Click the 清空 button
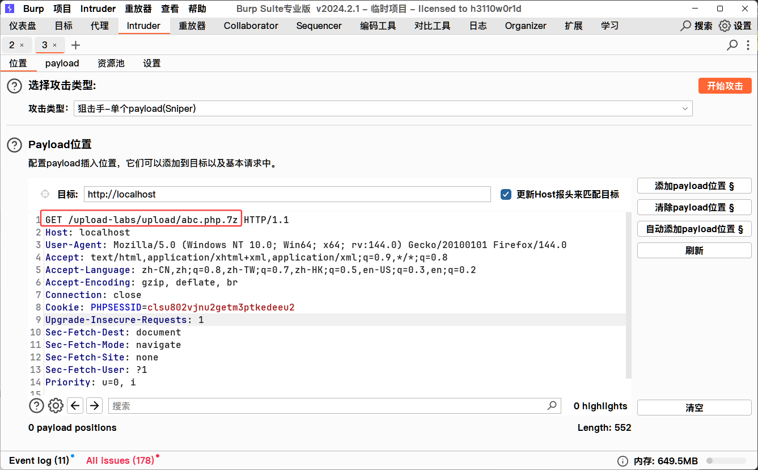758x470 pixels. point(695,408)
